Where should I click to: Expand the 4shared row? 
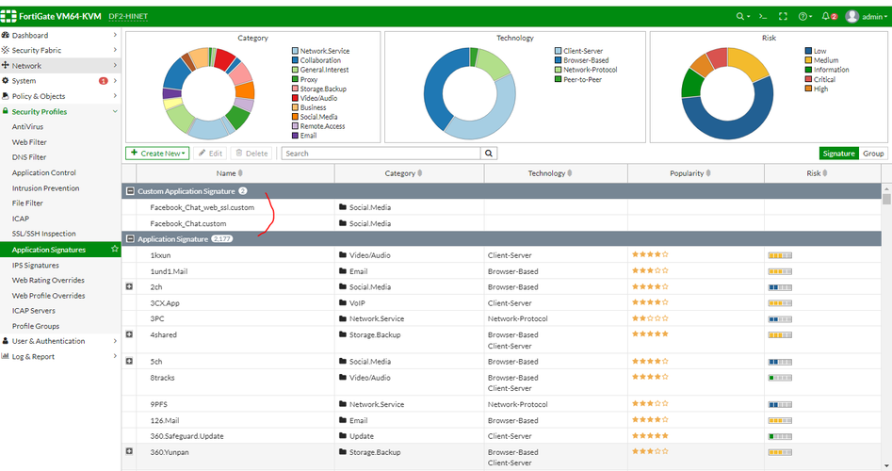(129, 334)
